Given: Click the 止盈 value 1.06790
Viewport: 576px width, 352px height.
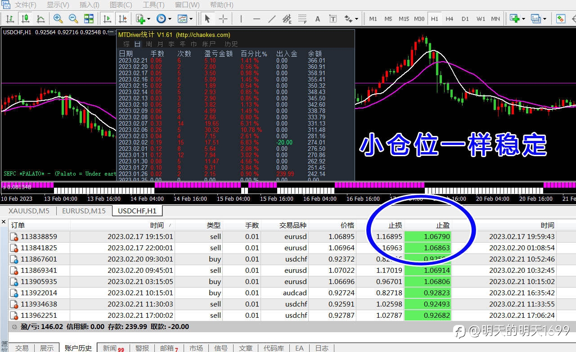Looking at the screenshot, I should point(436,236).
